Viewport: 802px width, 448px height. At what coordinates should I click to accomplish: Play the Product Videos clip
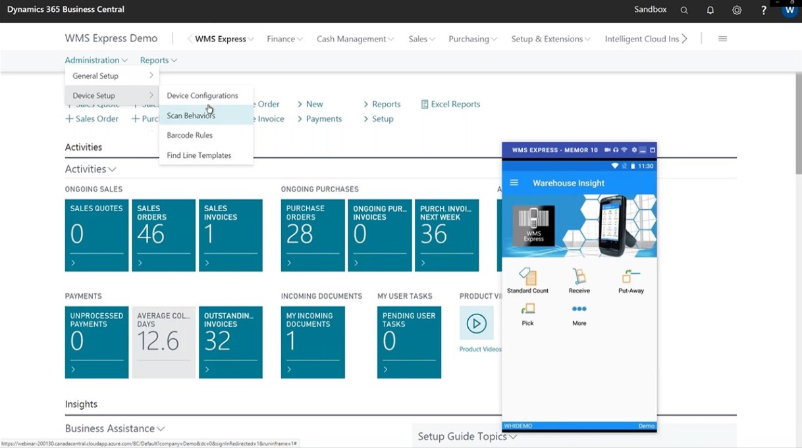pos(476,324)
